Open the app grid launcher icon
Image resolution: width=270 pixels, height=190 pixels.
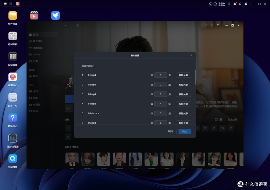pyautogui.click(x=10, y=4)
